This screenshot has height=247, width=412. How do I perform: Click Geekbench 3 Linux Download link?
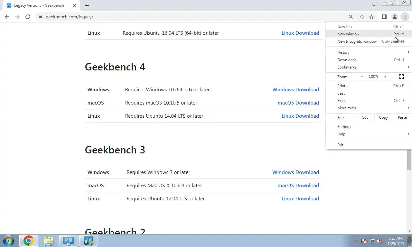pos(300,198)
